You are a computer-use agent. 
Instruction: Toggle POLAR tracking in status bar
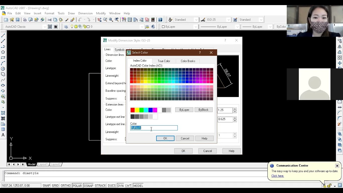[77, 185]
